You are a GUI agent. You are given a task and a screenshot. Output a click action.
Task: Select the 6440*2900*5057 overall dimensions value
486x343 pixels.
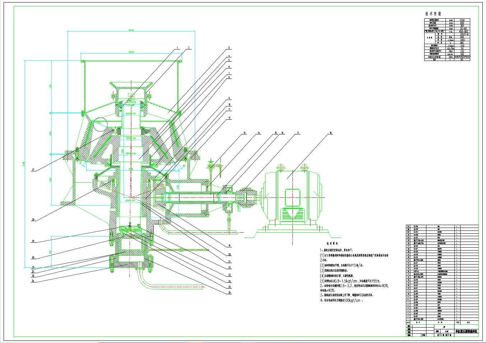click(x=462, y=57)
